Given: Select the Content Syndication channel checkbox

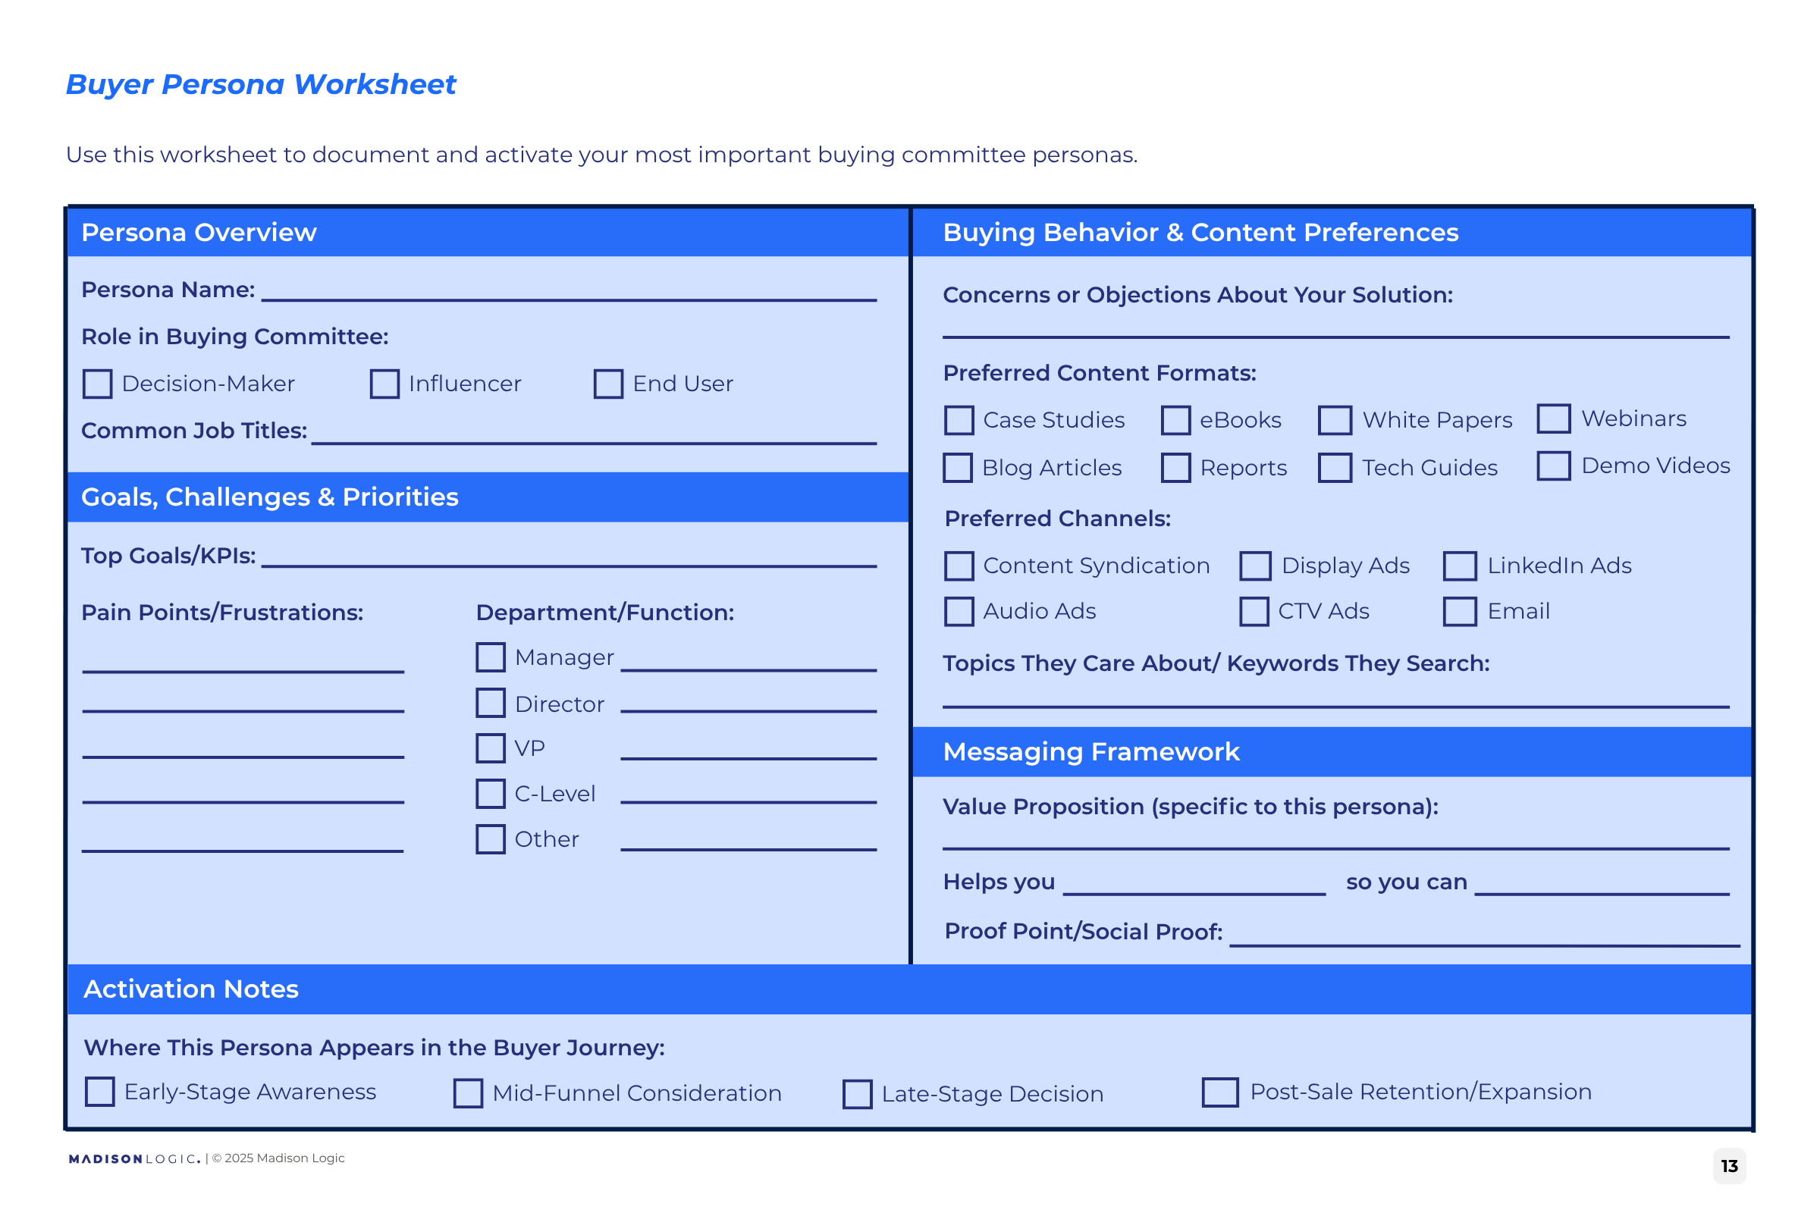Looking at the screenshot, I should 959,566.
